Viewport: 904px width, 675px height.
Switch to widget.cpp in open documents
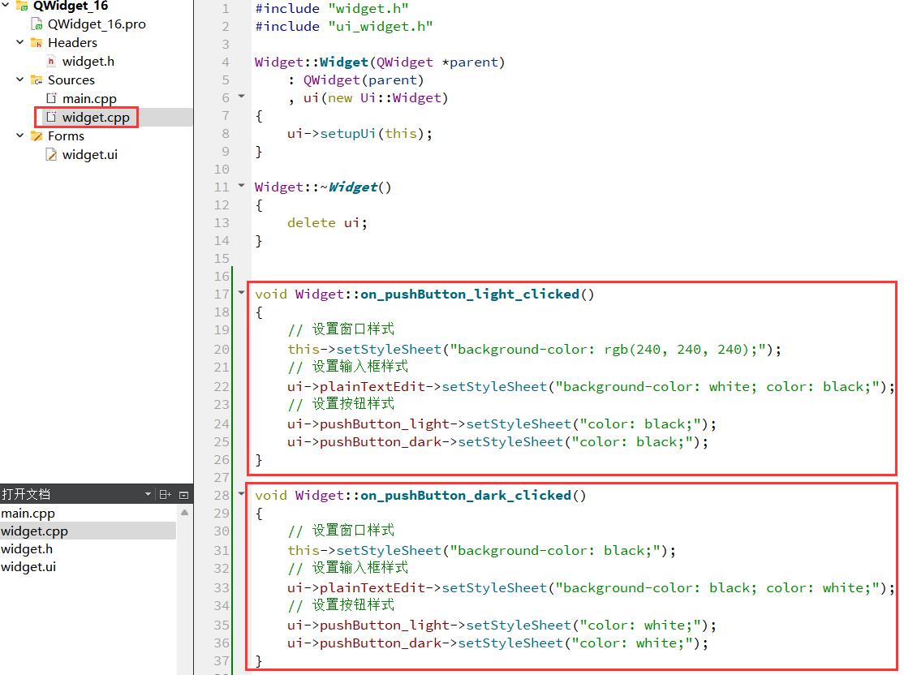click(x=88, y=531)
